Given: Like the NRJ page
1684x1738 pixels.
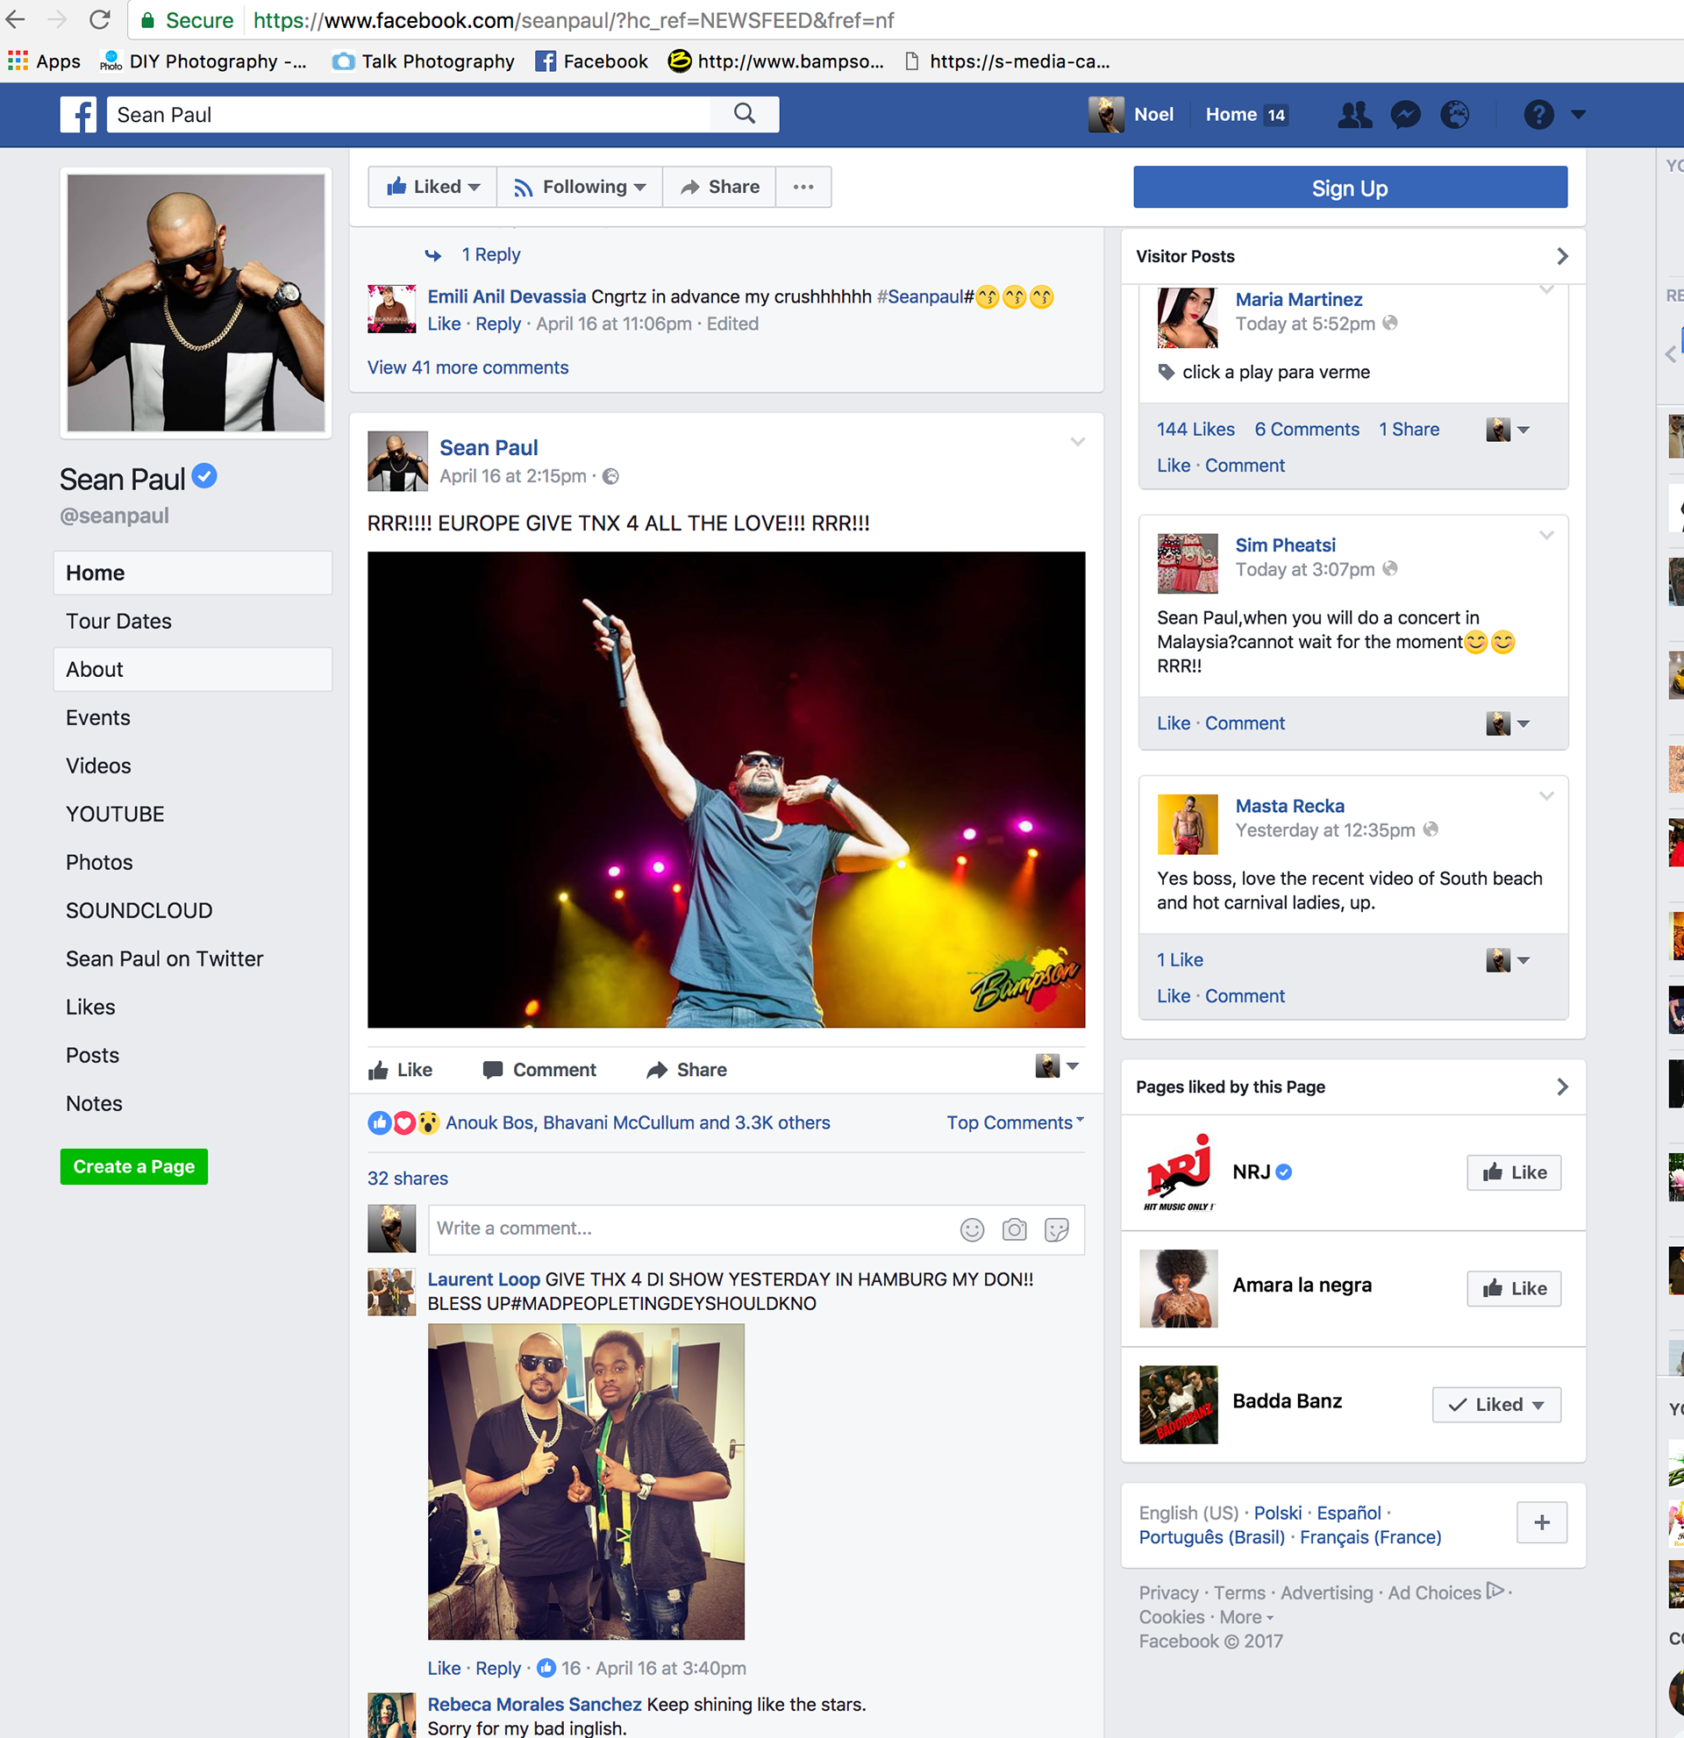Looking at the screenshot, I should pyautogui.click(x=1514, y=1172).
